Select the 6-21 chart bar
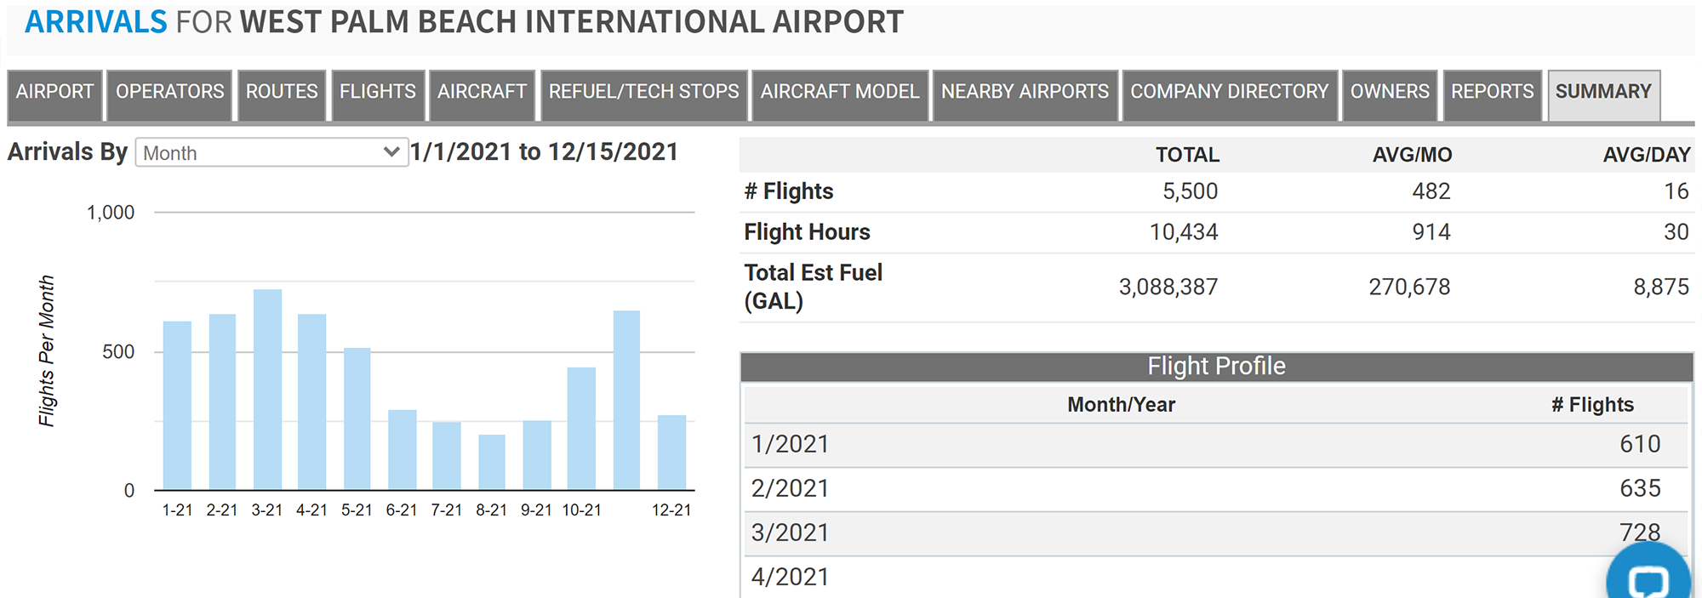 tap(403, 449)
